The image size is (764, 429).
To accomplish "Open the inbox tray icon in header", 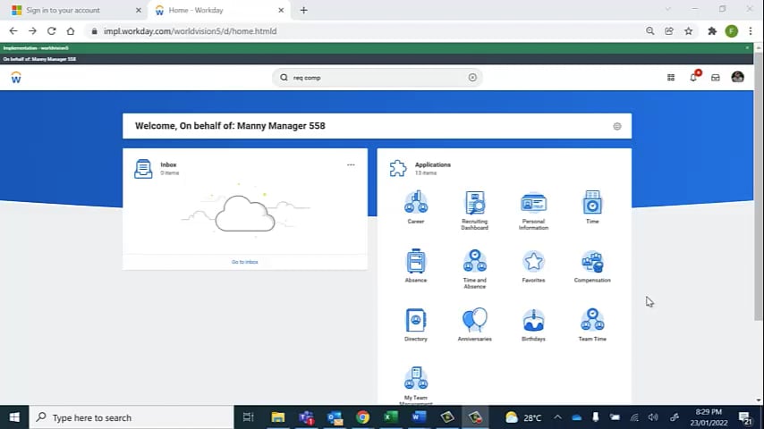I will (x=716, y=78).
